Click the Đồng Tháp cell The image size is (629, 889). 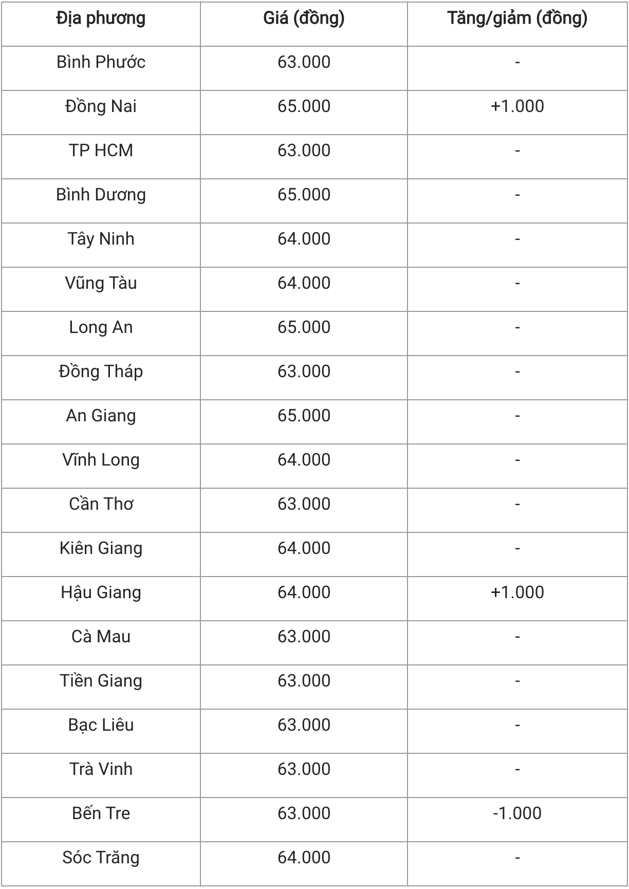click(101, 372)
